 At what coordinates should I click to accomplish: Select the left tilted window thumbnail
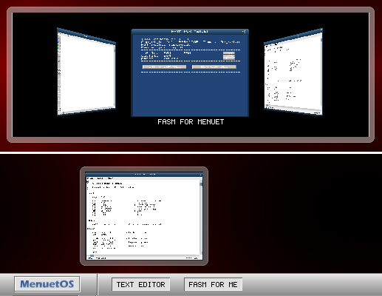coord(86,72)
